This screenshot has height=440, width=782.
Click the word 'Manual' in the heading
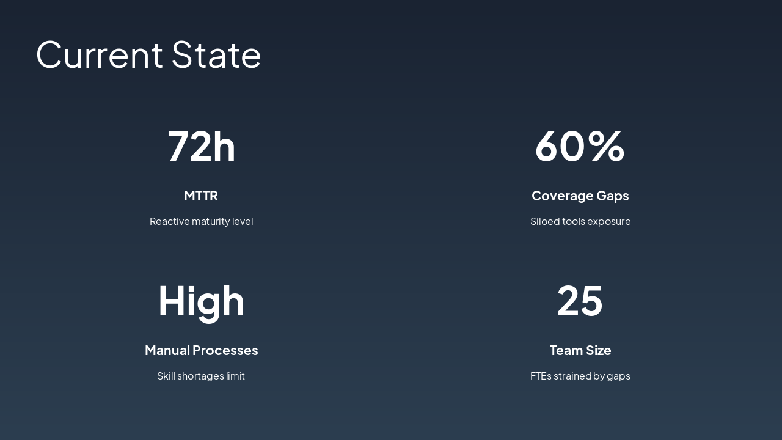[165, 351]
